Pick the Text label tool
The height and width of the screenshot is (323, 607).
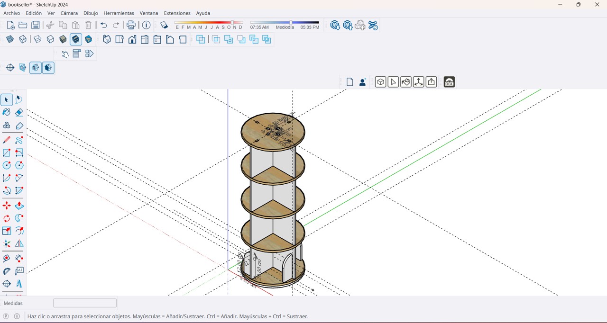click(19, 271)
